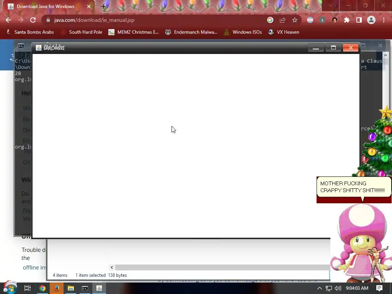Click the taskbar clock 9:04:03 AM
The image size is (392, 294).
tap(357, 288)
